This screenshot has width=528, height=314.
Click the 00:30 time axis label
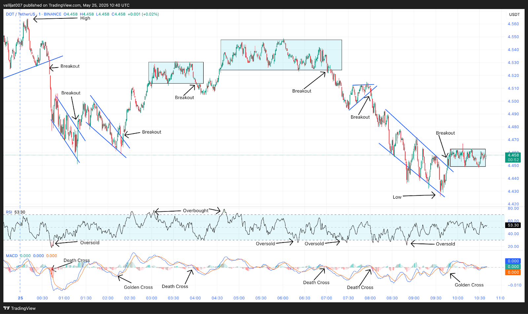point(42,298)
